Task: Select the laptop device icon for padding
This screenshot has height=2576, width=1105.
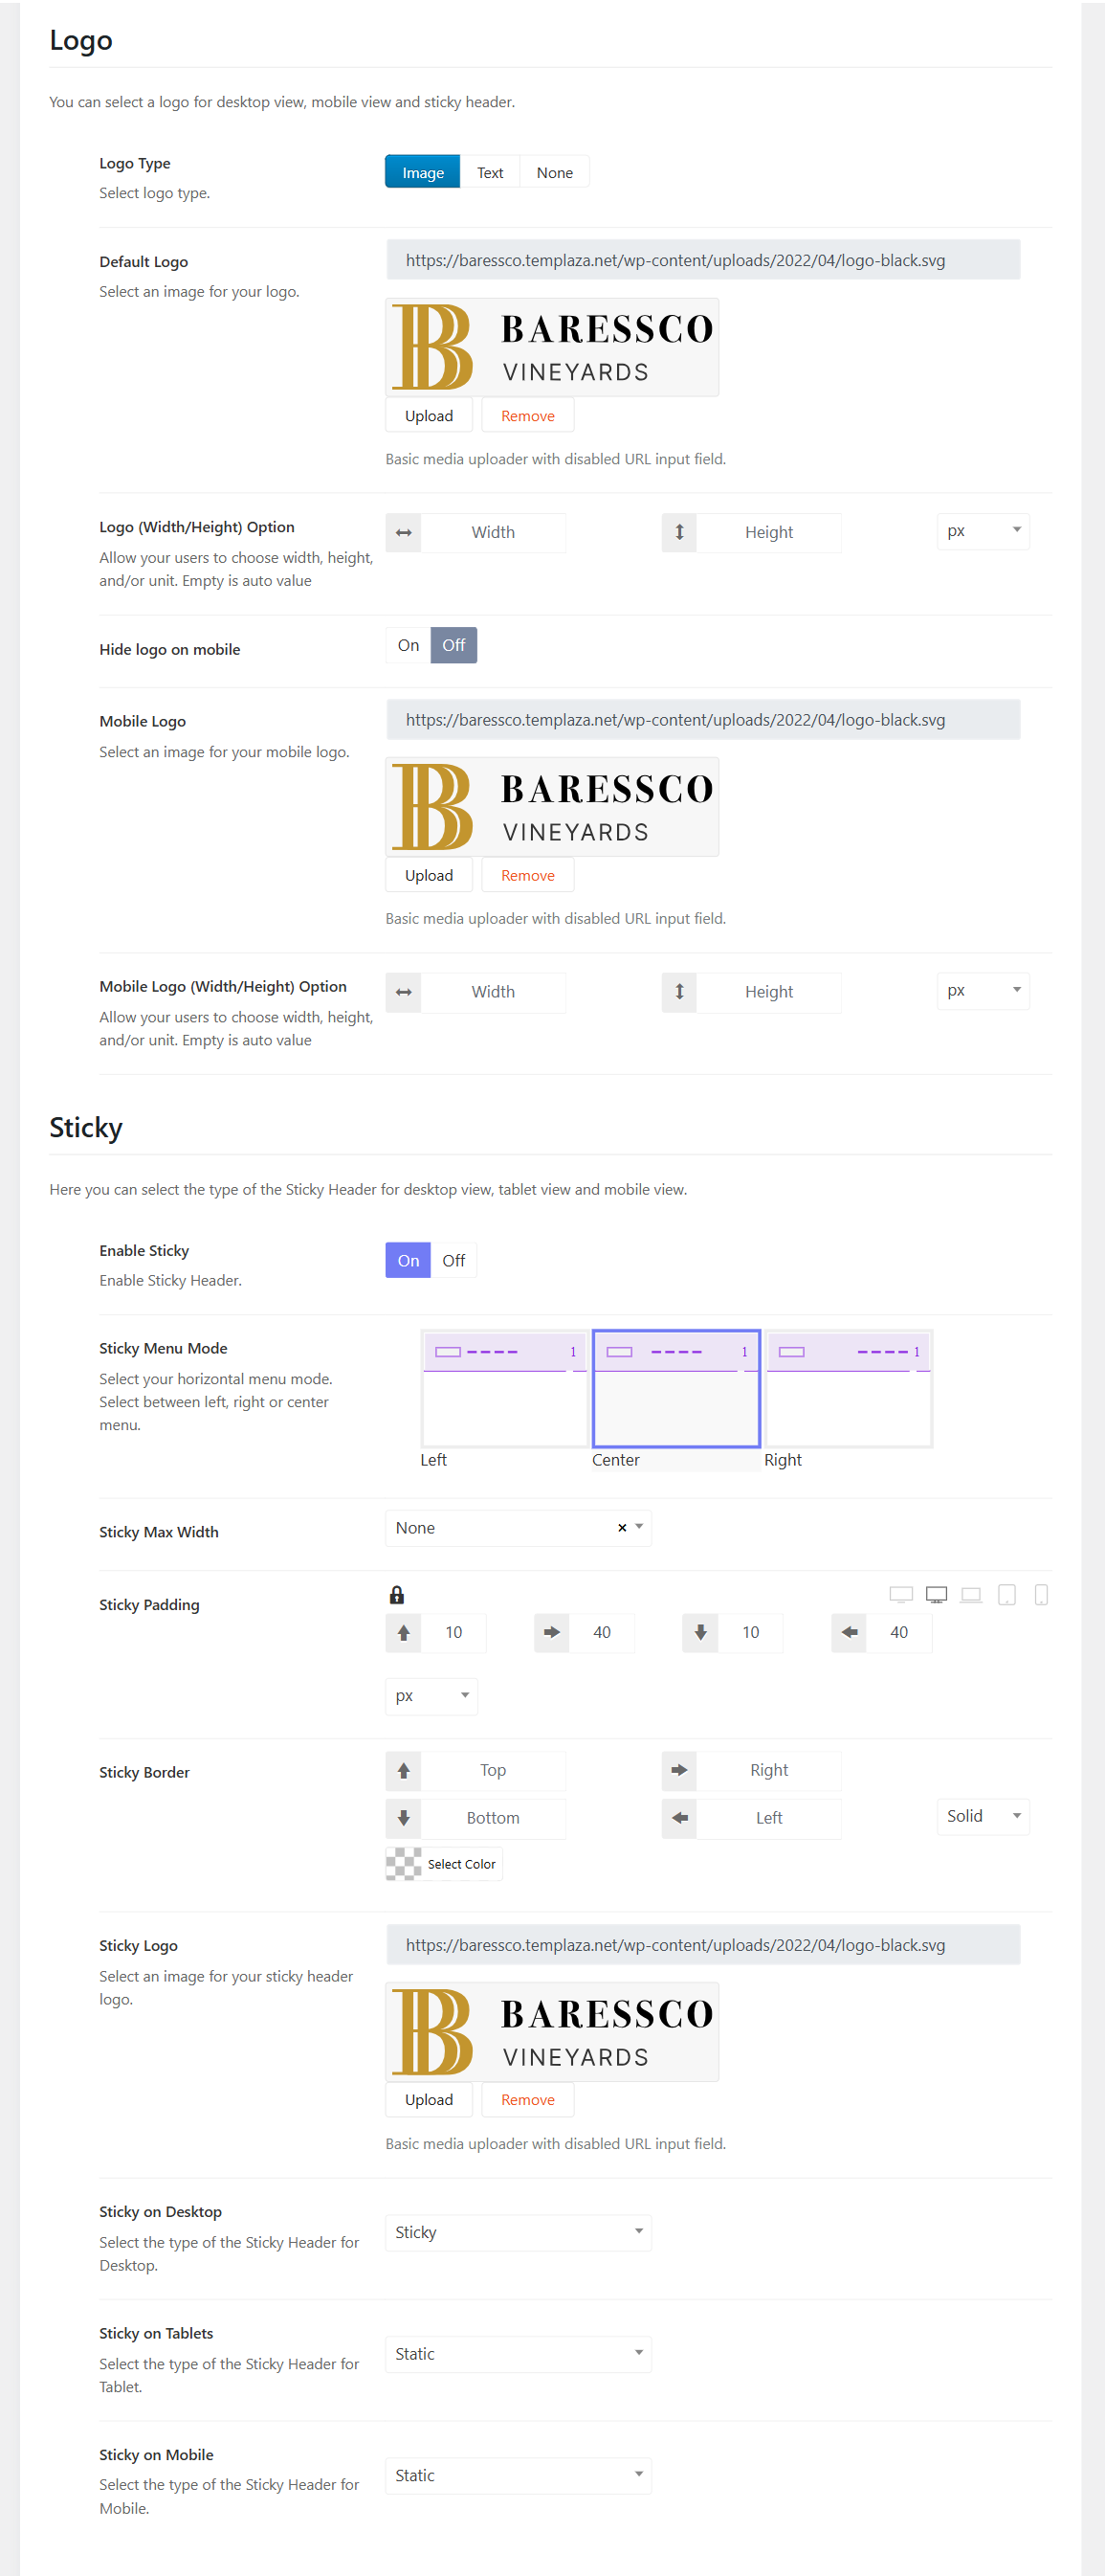Action: point(970,1594)
